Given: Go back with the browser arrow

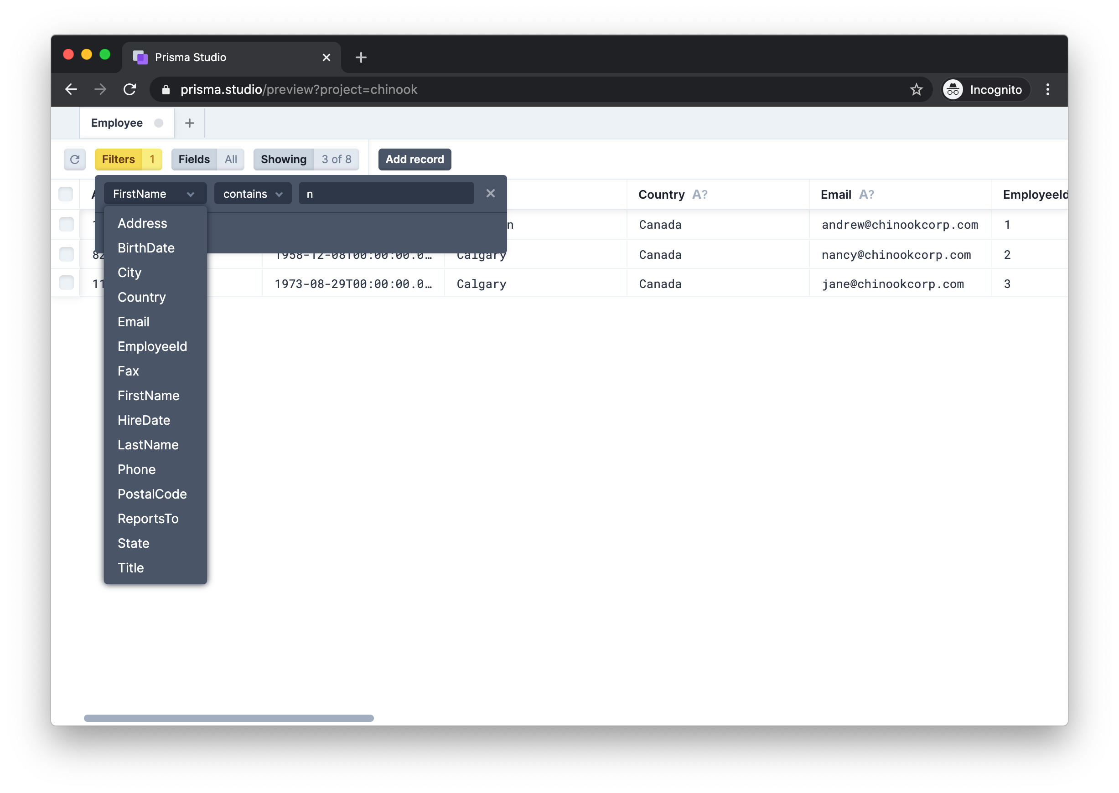Looking at the screenshot, I should (71, 89).
